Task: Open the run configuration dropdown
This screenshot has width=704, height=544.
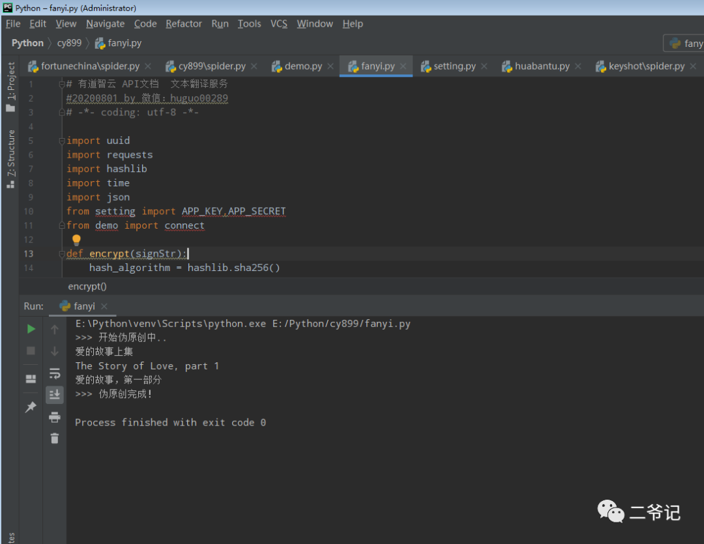Action: 684,43
